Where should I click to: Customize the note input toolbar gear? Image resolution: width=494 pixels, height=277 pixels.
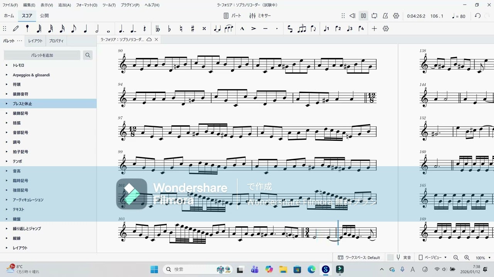pos(386,28)
